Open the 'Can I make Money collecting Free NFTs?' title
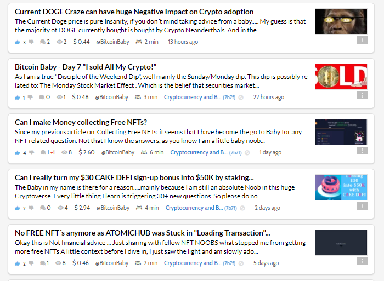Screen dimensions: 384x281 tap(81, 122)
